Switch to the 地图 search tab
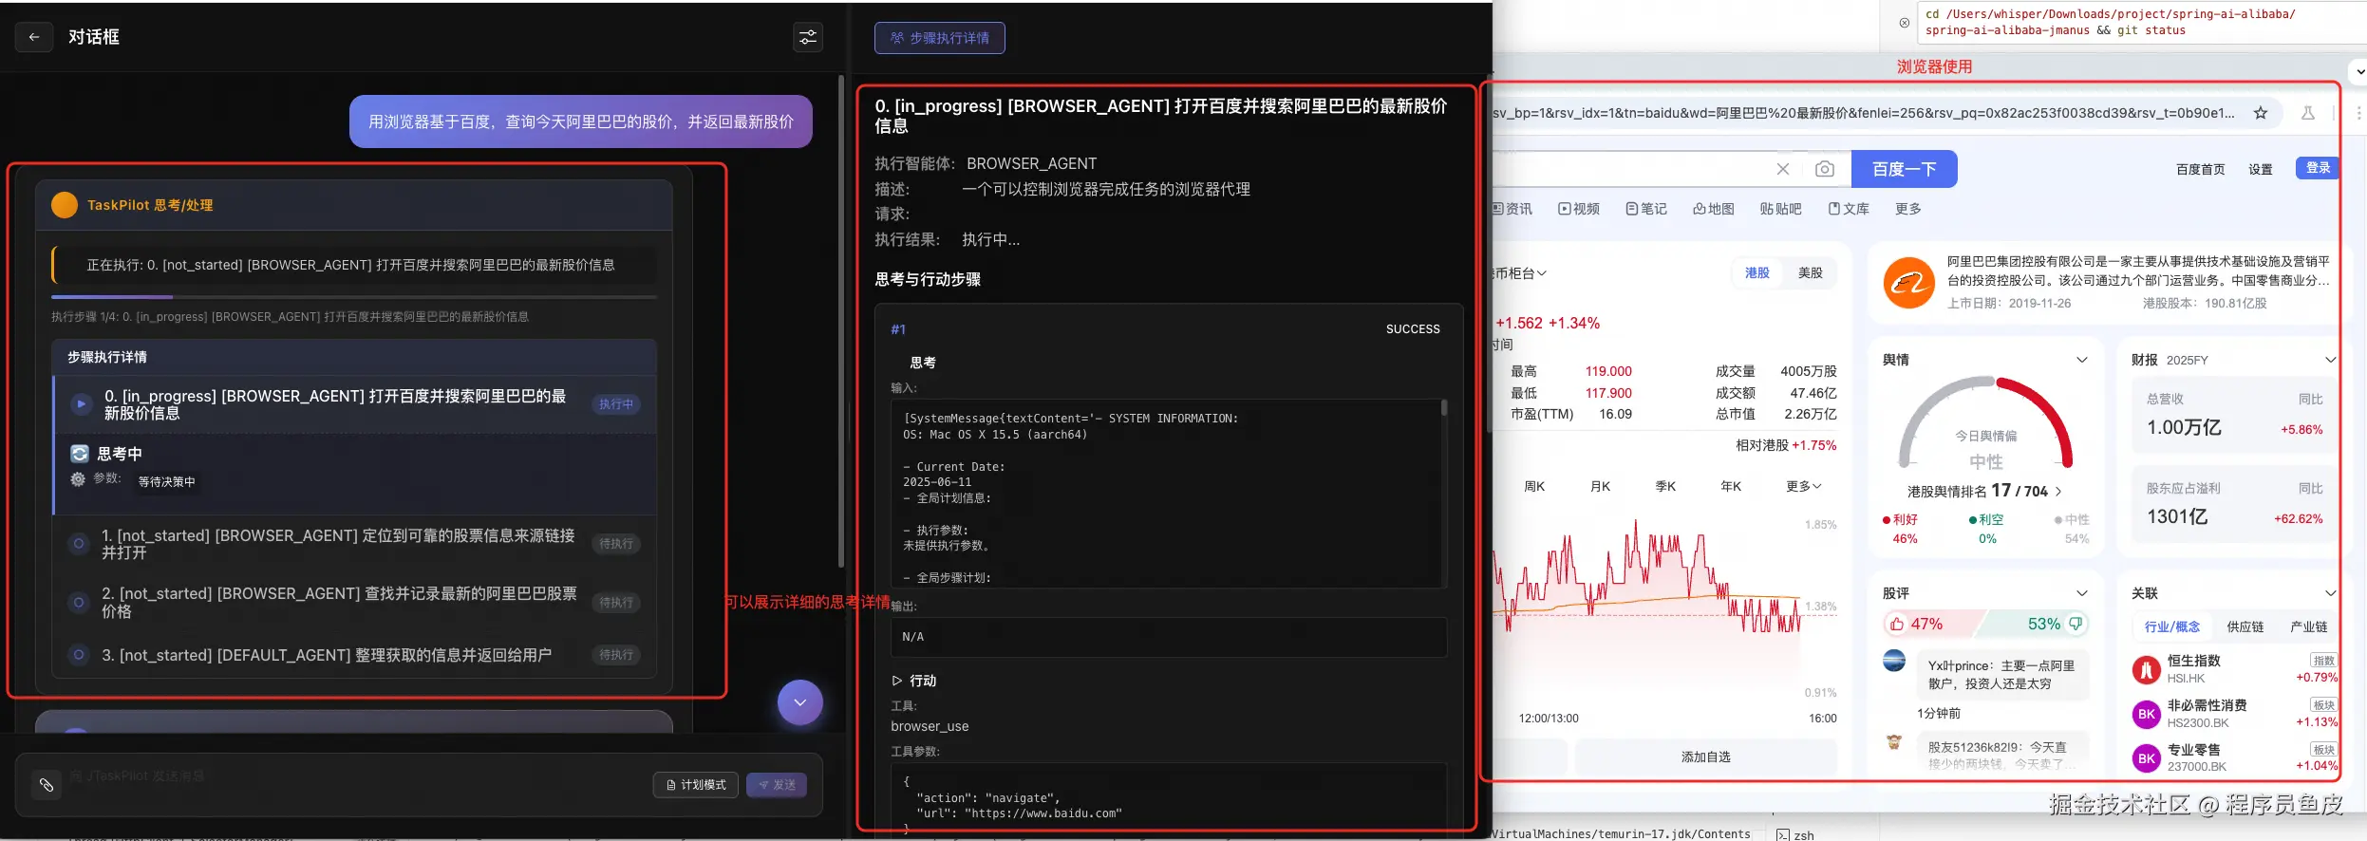2367x841 pixels. click(1714, 209)
